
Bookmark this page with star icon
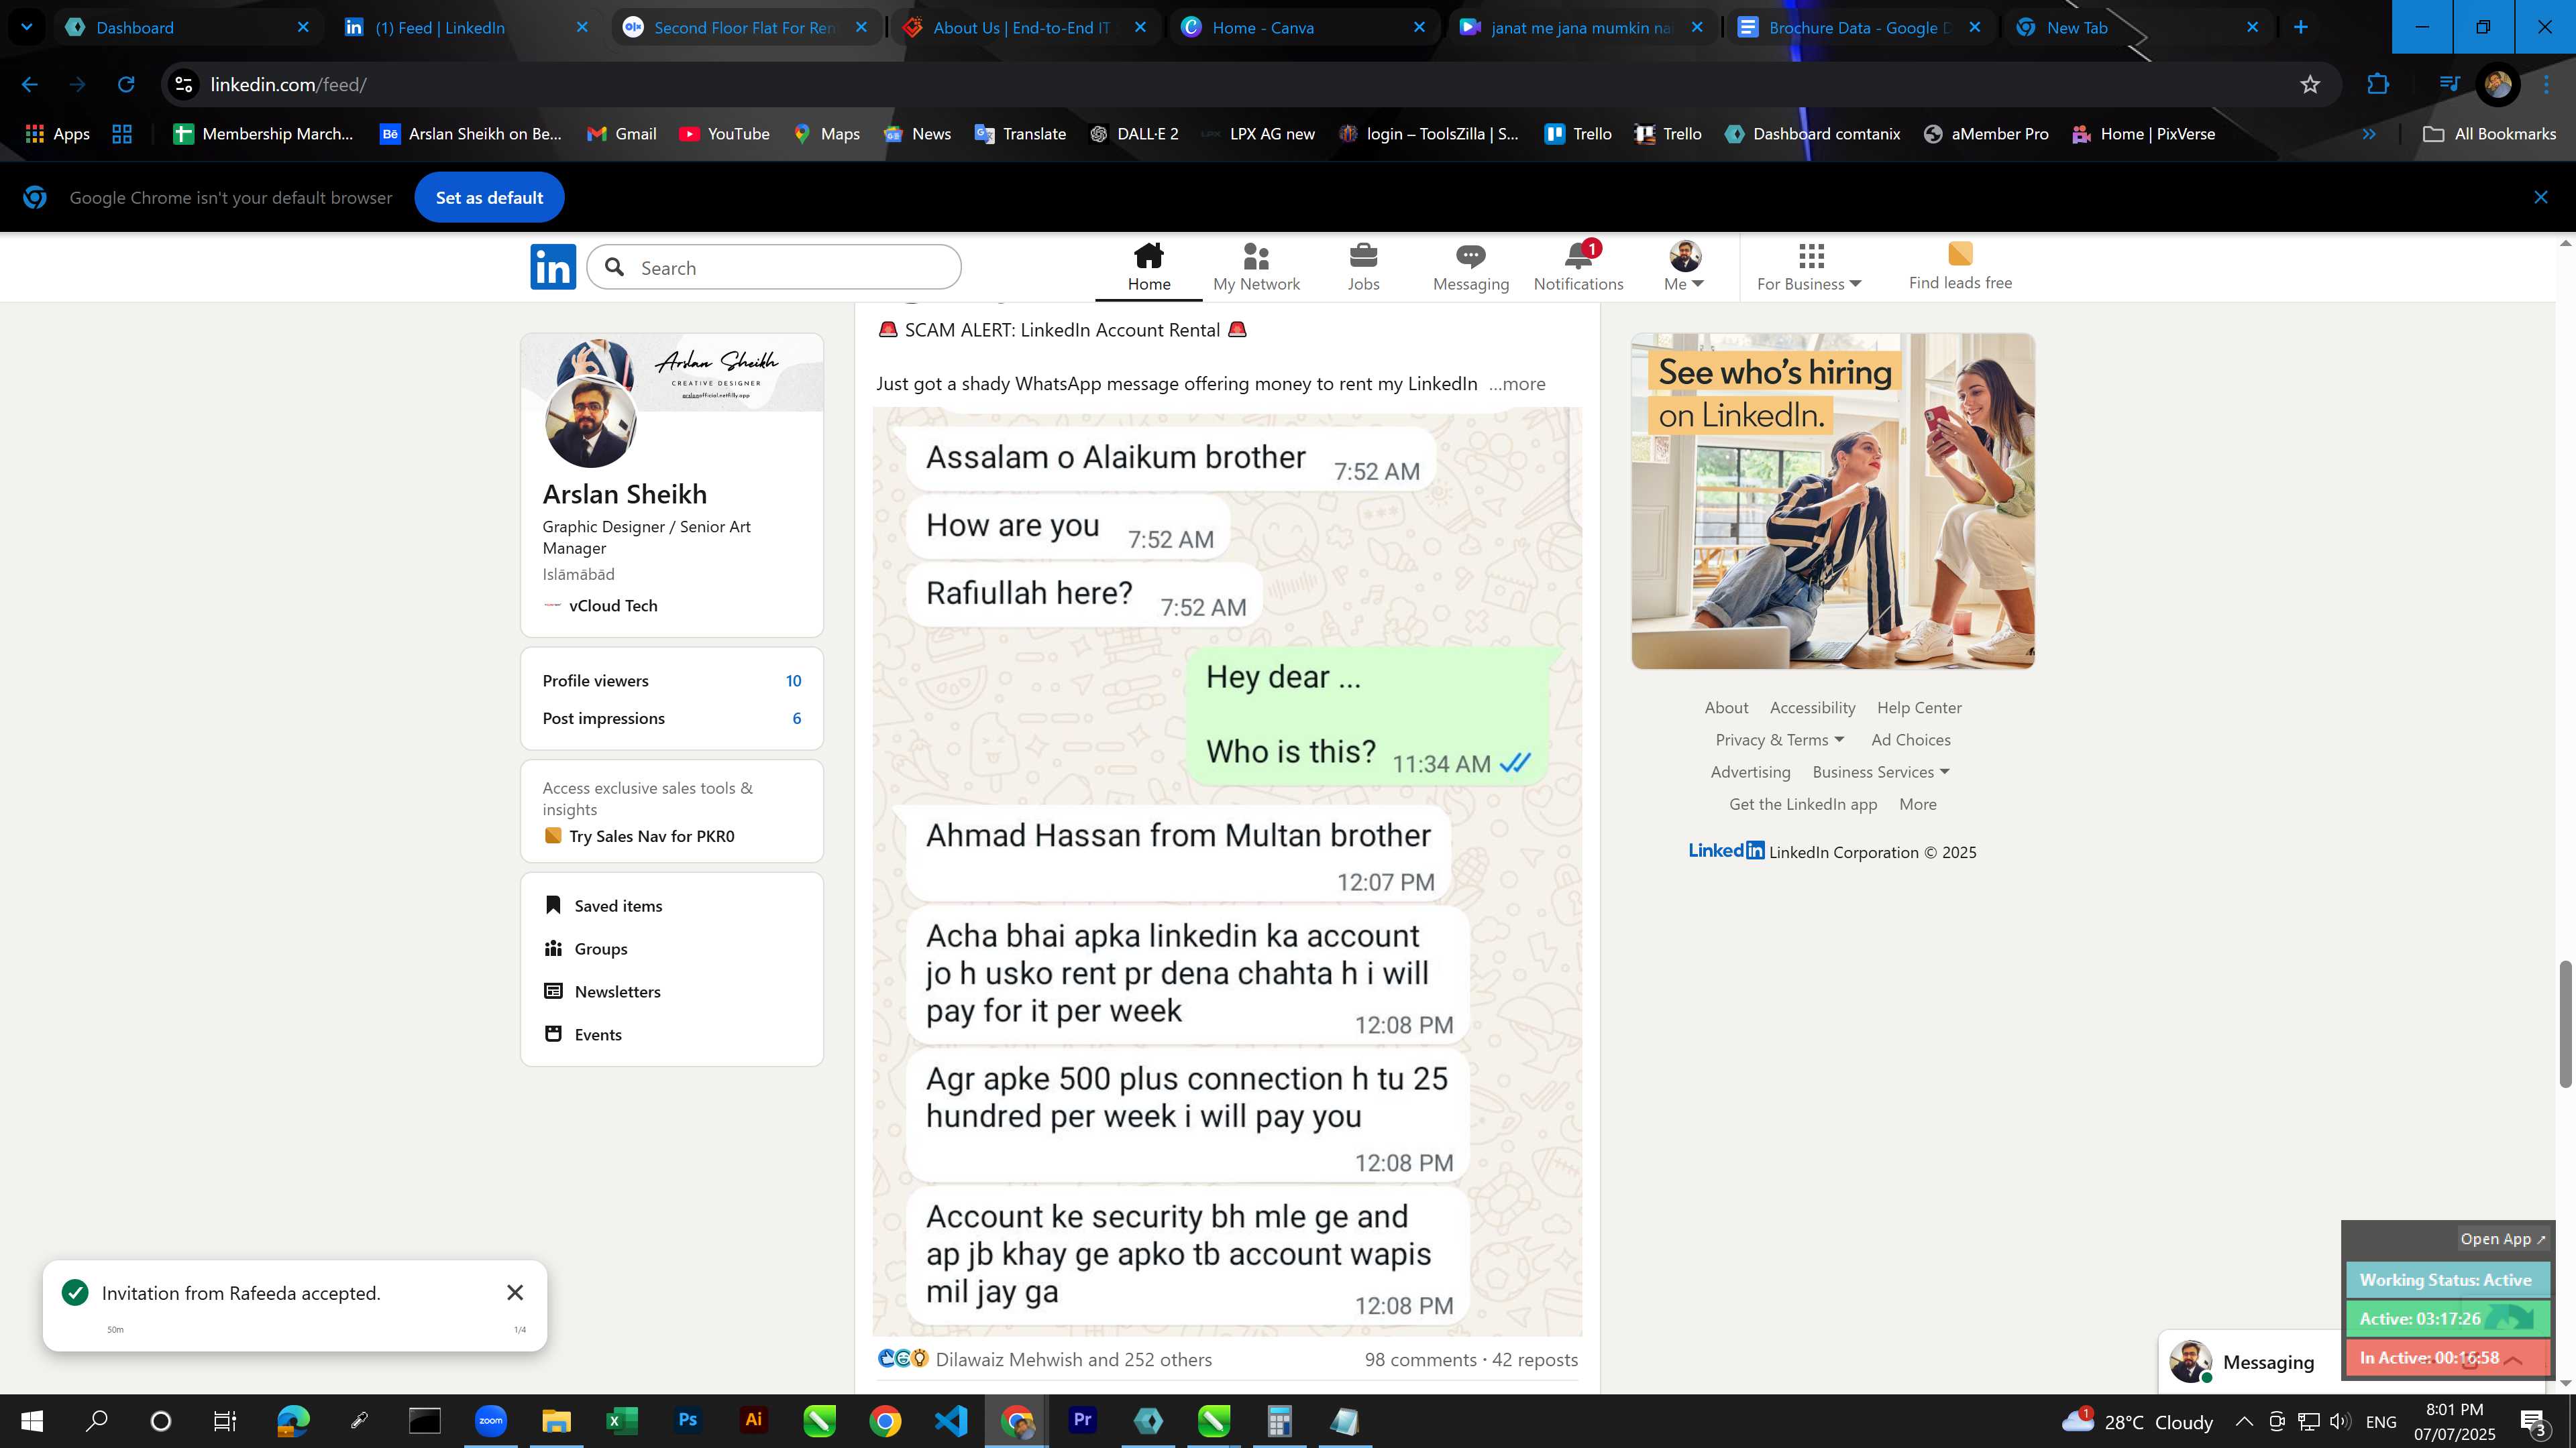pos(2309,85)
